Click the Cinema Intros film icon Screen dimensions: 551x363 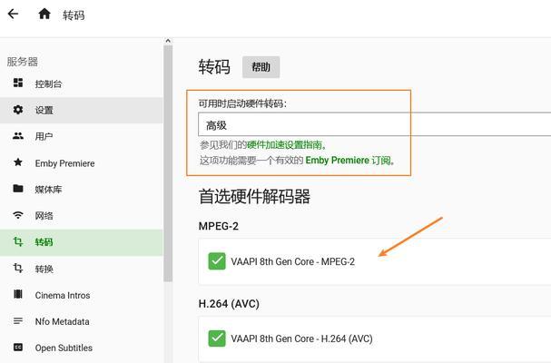point(18,294)
